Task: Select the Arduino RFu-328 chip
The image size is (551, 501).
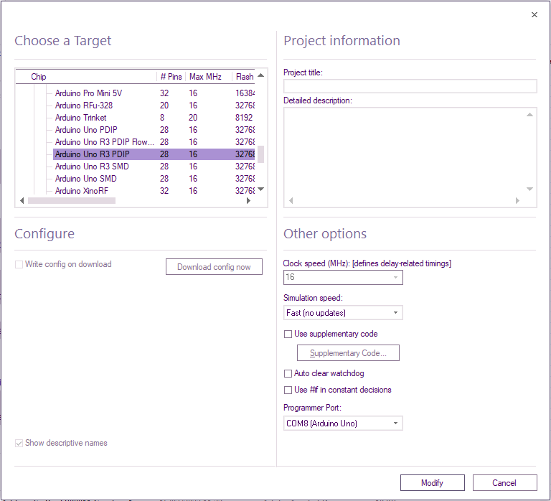Action: tap(83, 106)
